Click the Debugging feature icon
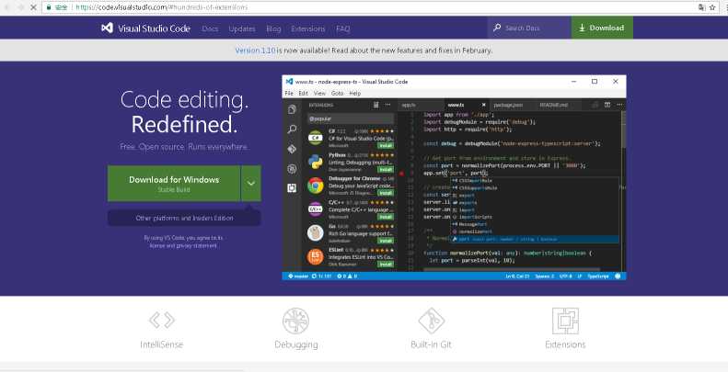The height and width of the screenshot is (372, 728). tap(295, 321)
